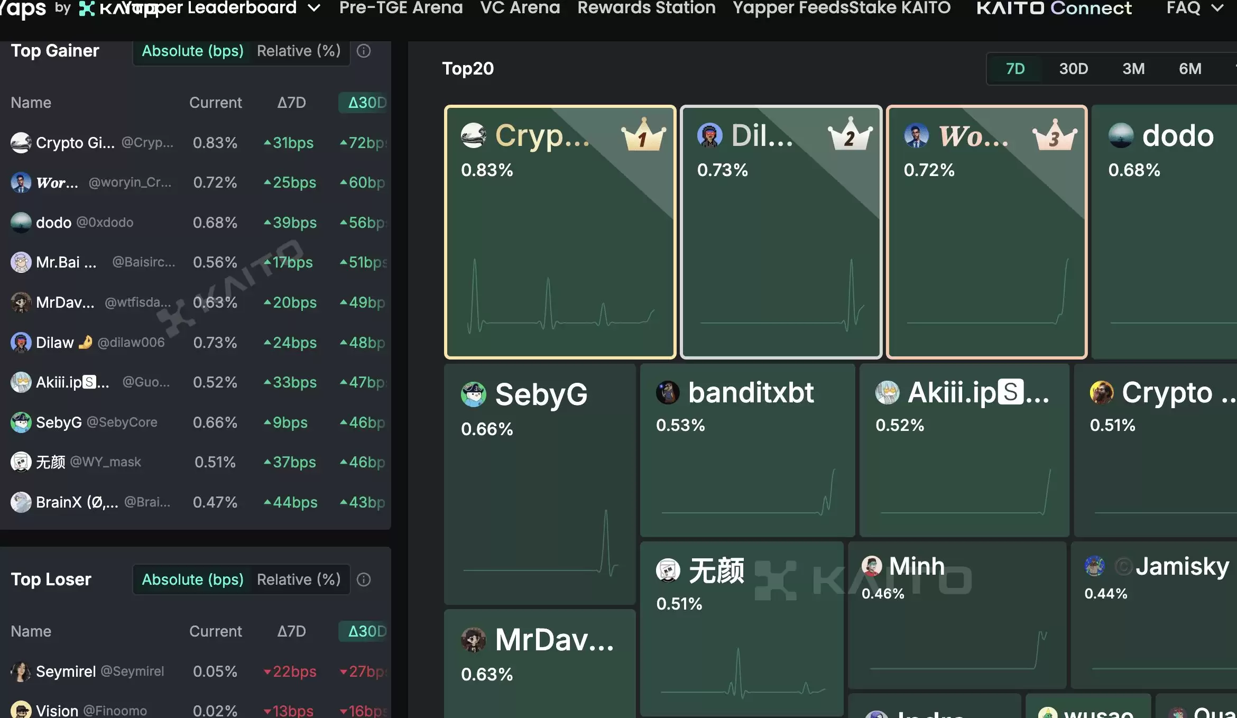1237x718 pixels.
Task: Open Rewards Station page
Action: (x=646, y=8)
